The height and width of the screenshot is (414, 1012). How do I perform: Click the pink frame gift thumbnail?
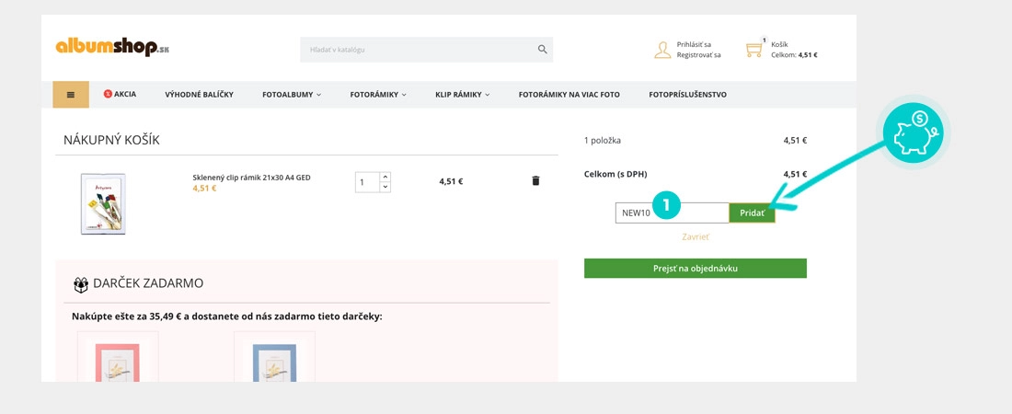click(118, 357)
